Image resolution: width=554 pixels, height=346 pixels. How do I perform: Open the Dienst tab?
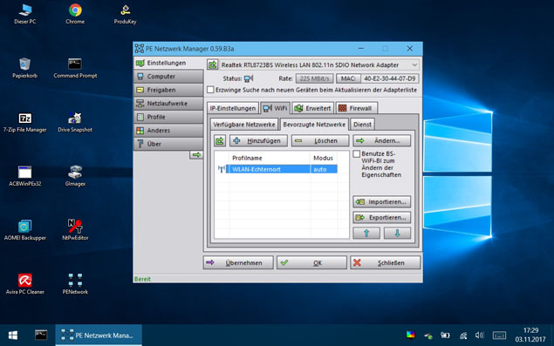[363, 125]
